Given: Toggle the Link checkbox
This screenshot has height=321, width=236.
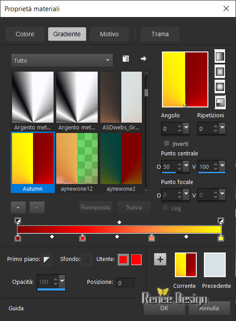Looking at the screenshot, I should tap(165, 208).
